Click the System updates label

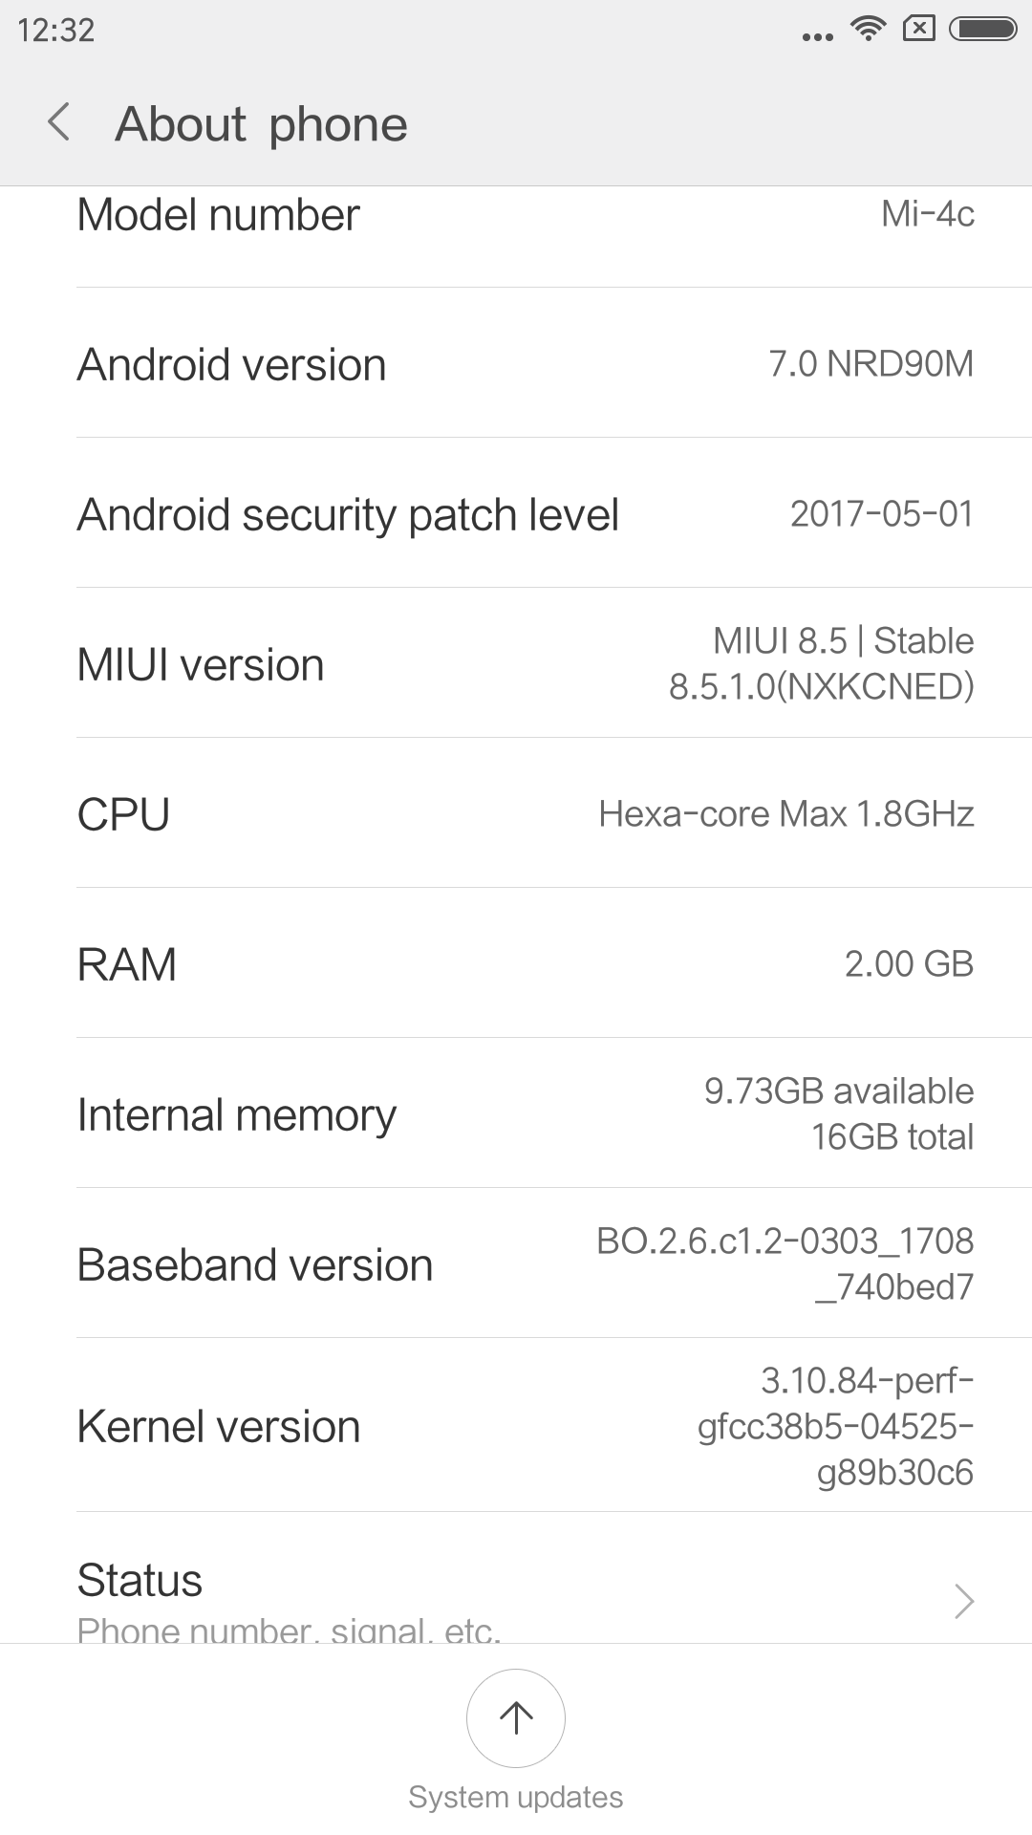[x=516, y=1797]
